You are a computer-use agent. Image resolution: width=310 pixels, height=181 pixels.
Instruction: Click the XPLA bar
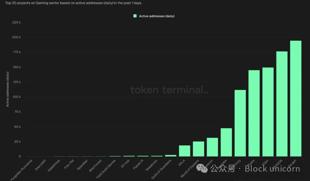pos(185,151)
